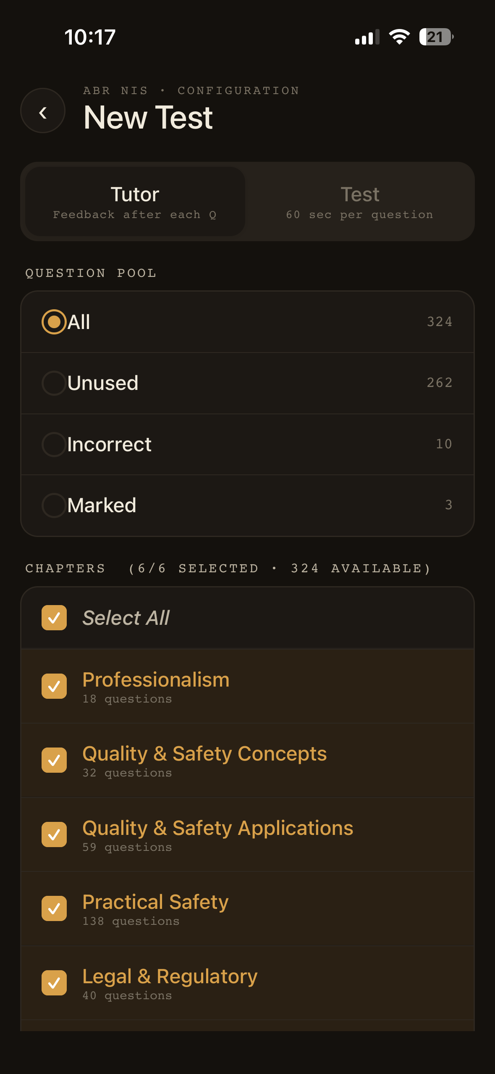Uncheck Quality & Safety Concepts checkbox

click(x=54, y=760)
